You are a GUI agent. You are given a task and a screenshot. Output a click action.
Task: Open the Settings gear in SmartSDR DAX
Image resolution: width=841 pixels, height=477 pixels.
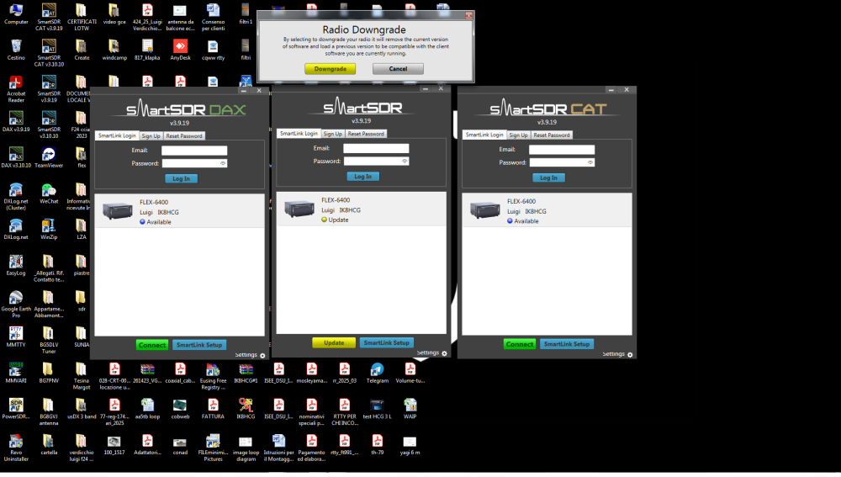click(x=262, y=355)
